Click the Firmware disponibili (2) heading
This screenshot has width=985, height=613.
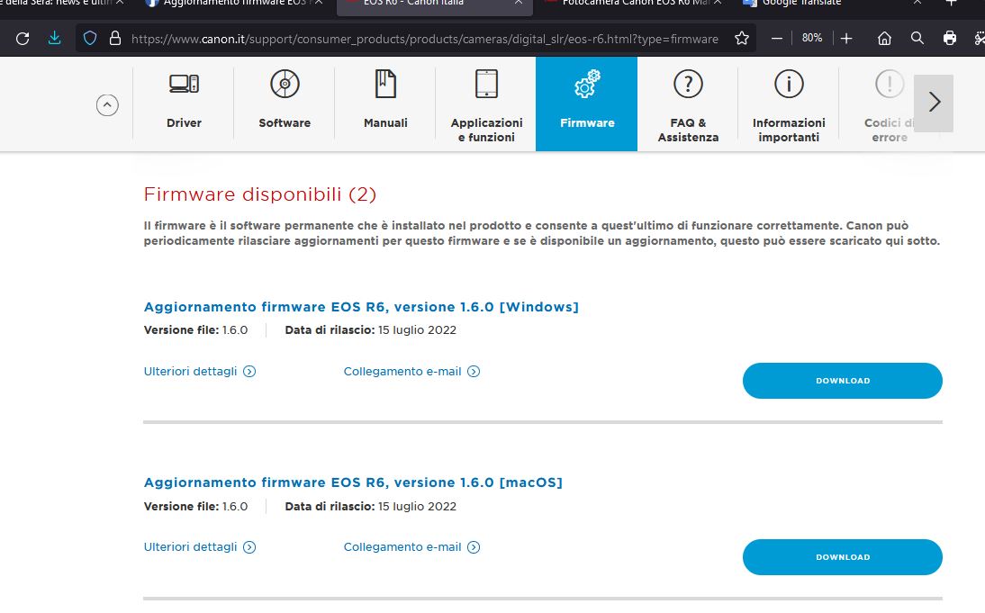click(x=260, y=194)
